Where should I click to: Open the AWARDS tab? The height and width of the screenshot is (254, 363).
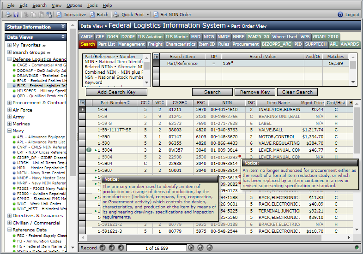pos(350,44)
